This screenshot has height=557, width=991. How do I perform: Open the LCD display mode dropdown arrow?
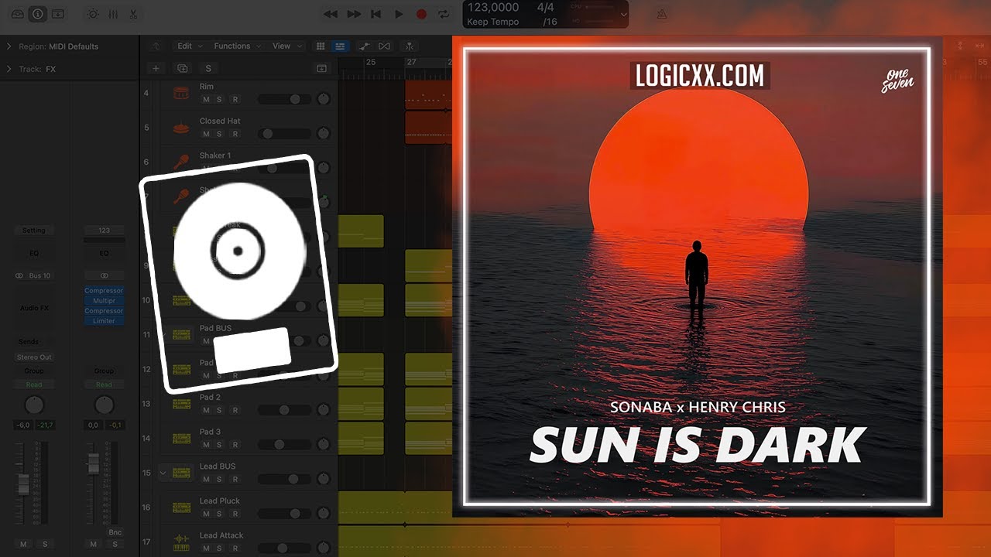623,14
